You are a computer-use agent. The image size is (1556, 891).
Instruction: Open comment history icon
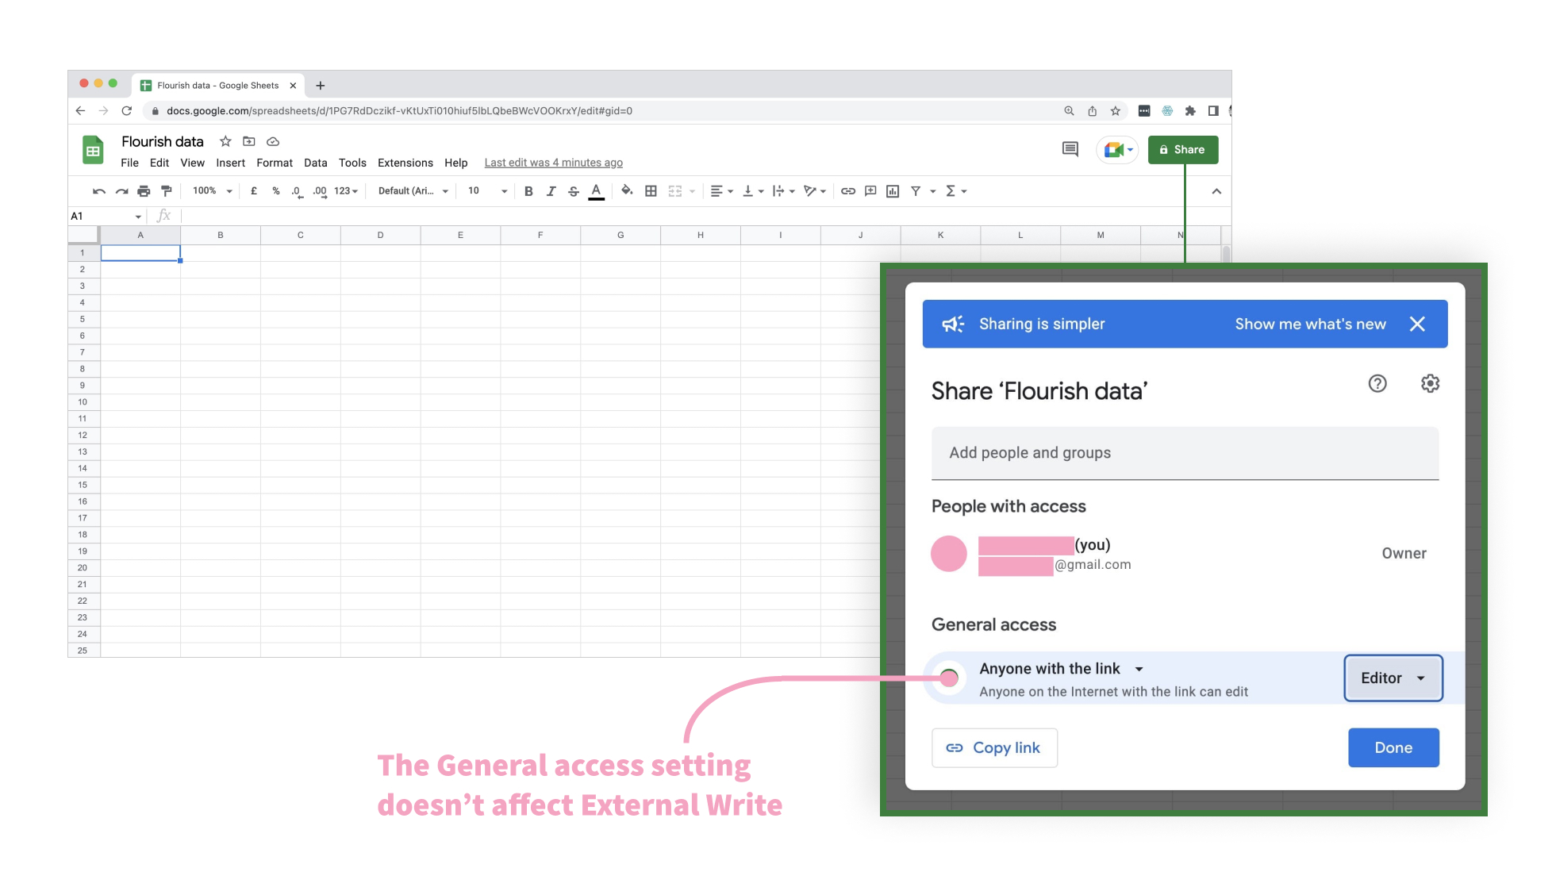[1070, 149]
